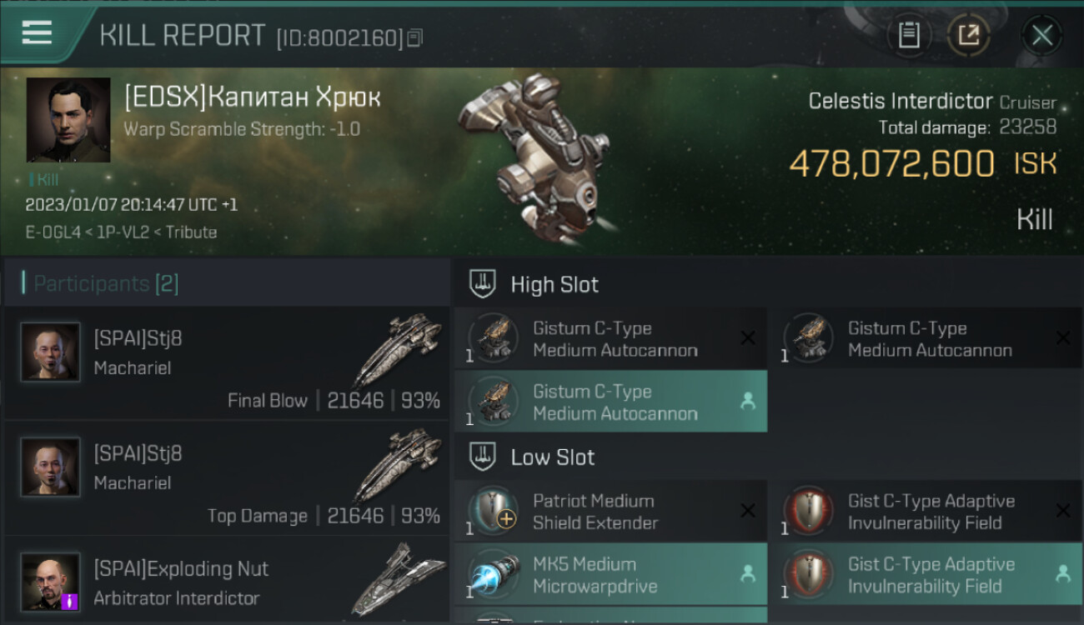Image resolution: width=1084 pixels, height=625 pixels.
Task: View Капитан Хрюк pilot portrait
Action: click(68, 120)
